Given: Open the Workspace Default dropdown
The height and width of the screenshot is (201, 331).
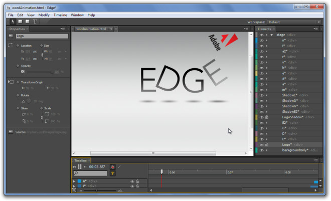Looking at the screenshot, I should pyautogui.click(x=294, y=22).
